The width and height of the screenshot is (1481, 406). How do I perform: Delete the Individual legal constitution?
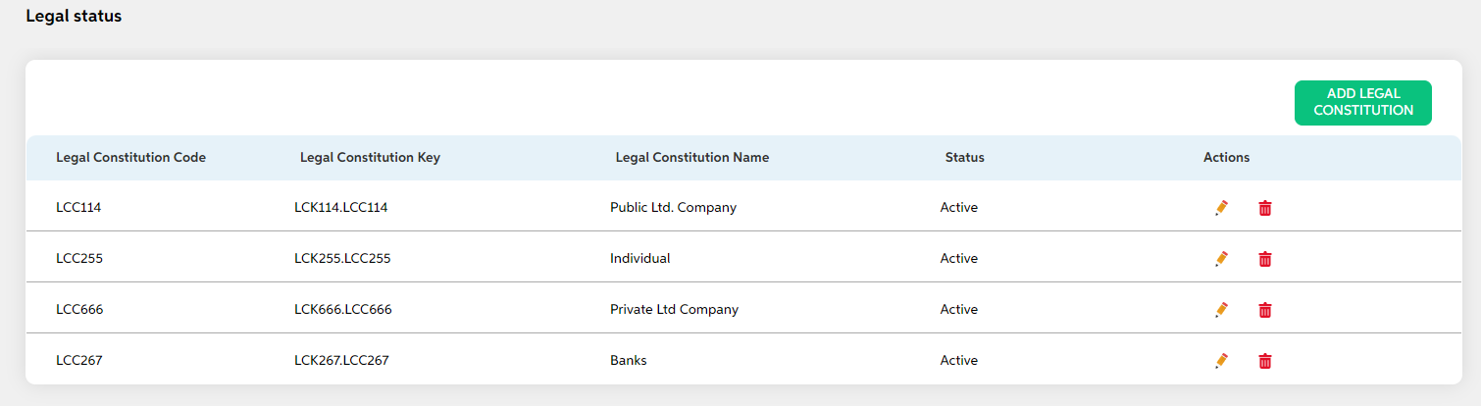pos(1265,259)
